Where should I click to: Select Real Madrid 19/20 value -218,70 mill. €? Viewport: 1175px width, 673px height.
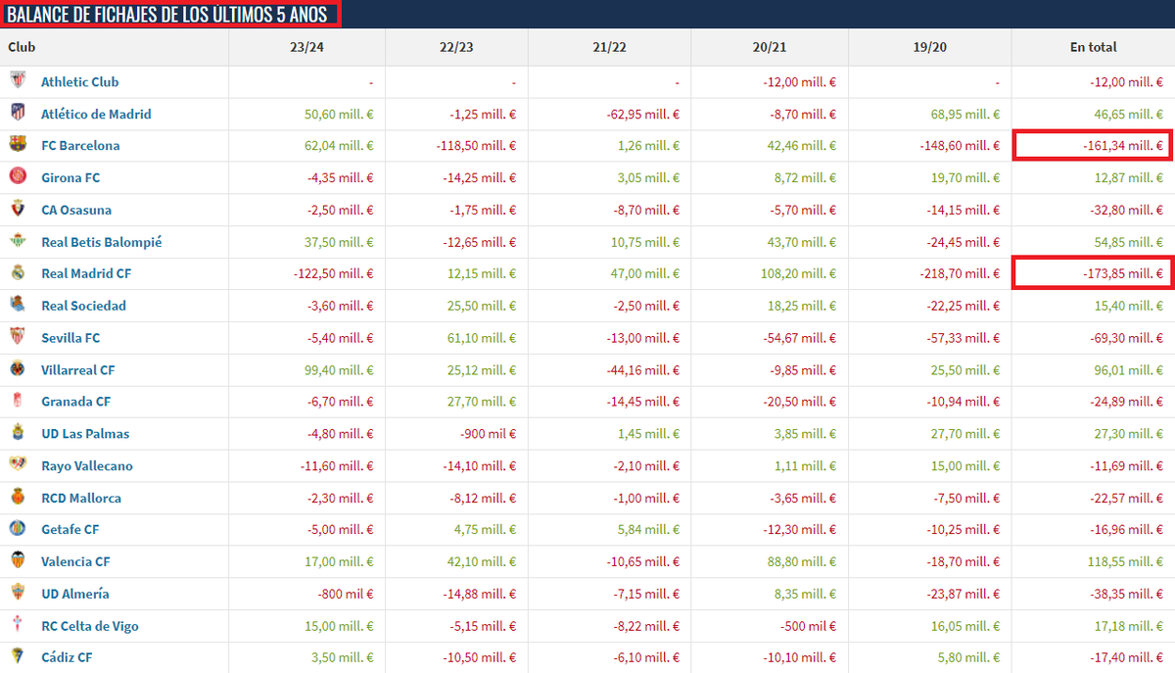click(959, 274)
